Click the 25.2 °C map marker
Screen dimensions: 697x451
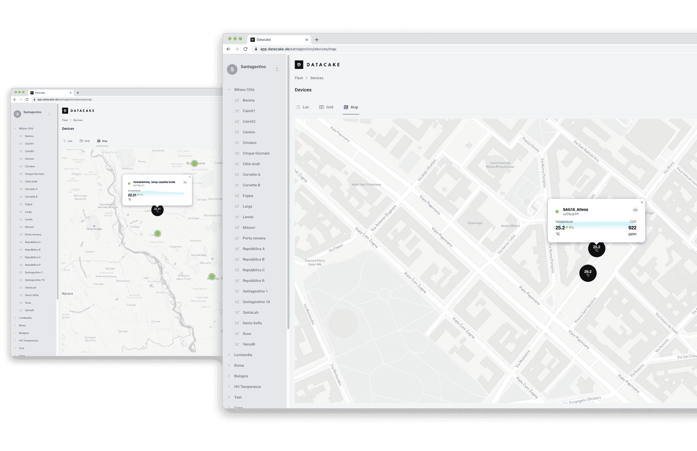click(597, 248)
